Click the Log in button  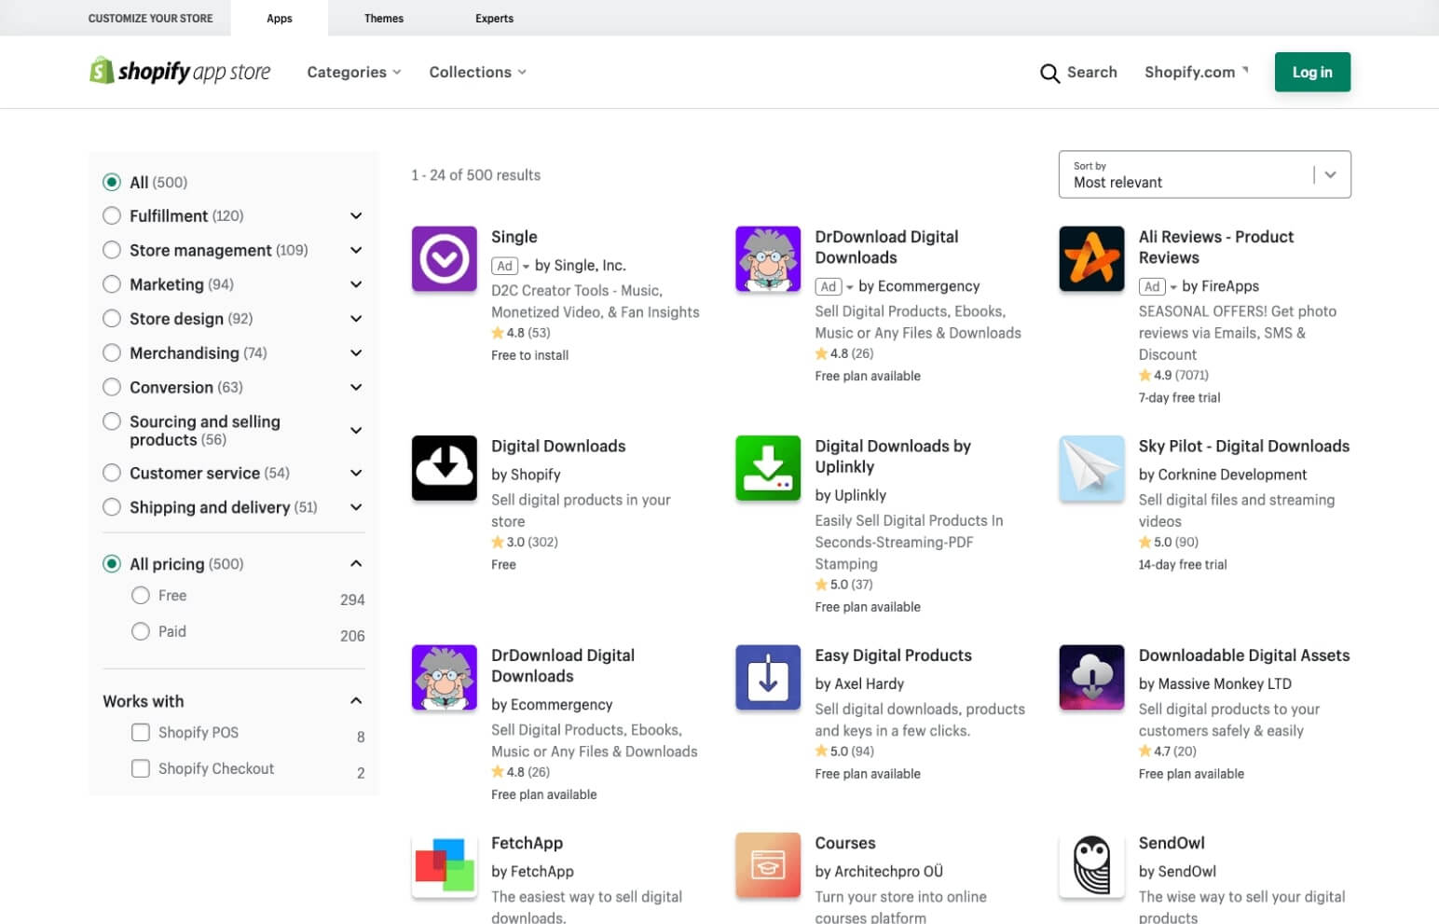pos(1311,73)
